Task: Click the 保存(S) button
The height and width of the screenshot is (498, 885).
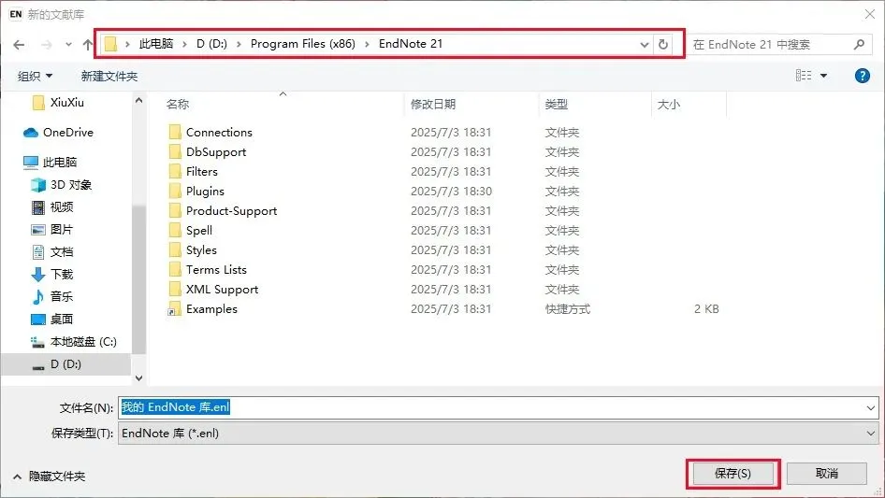Action: [733, 473]
